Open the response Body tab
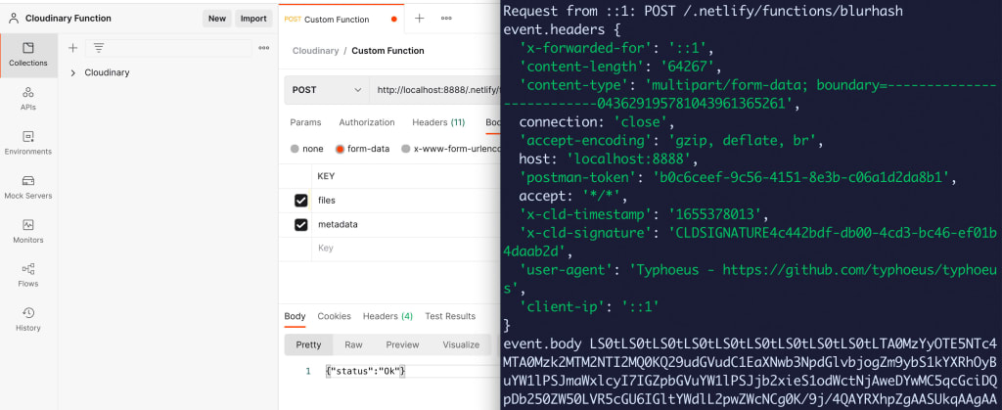 pos(295,316)
